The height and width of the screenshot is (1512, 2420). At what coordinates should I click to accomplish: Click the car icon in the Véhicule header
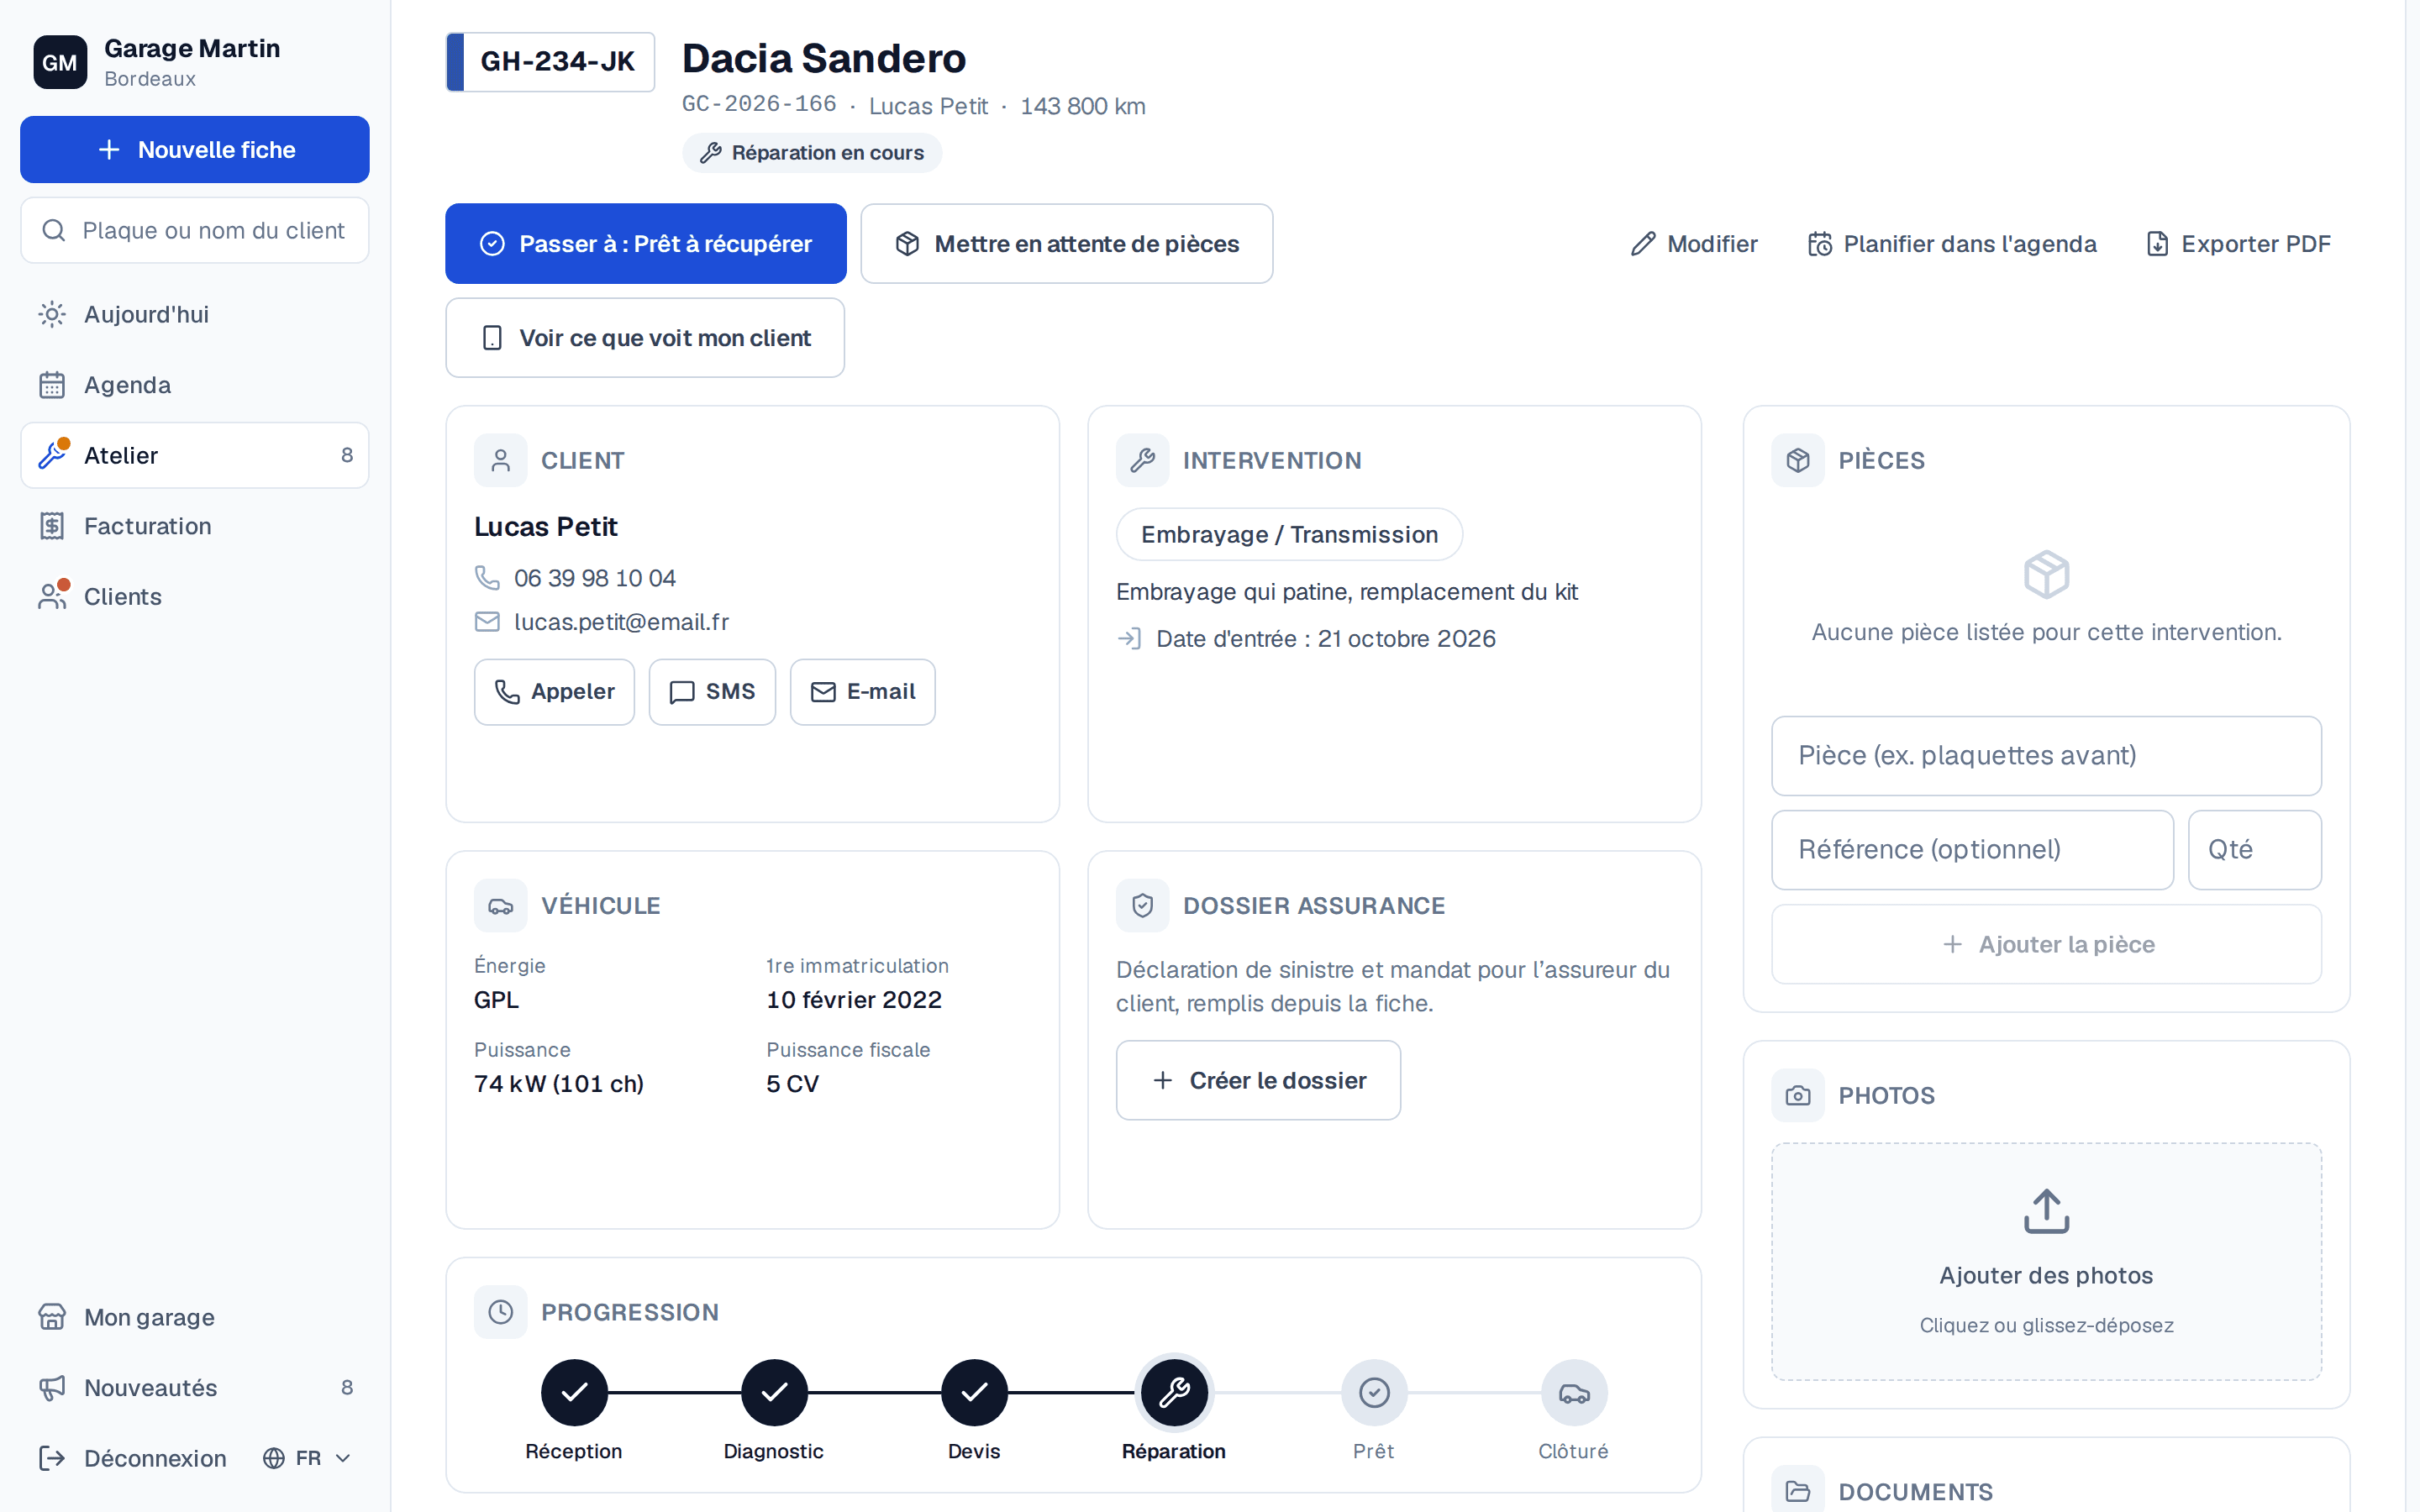[500, 905]
